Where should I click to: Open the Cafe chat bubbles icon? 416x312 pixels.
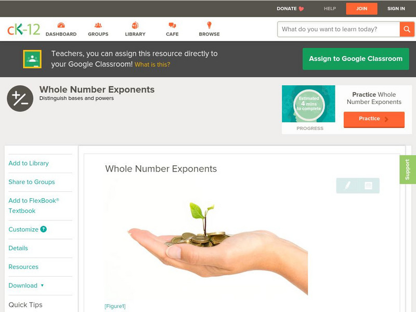pyautogui.click(x=172, y=25)
